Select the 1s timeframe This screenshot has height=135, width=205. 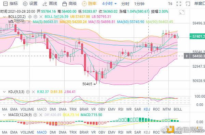(x=170, y=4)
